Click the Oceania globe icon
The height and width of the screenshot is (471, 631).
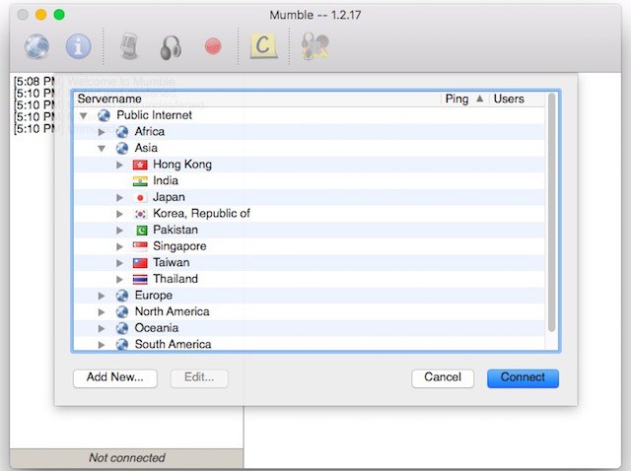pos(122,328)
